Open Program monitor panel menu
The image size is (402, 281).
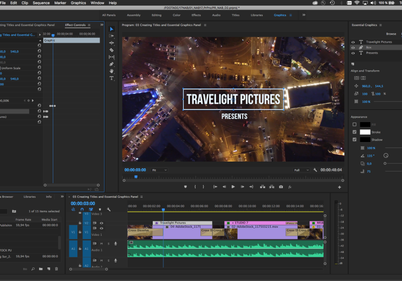pos(205,25)
